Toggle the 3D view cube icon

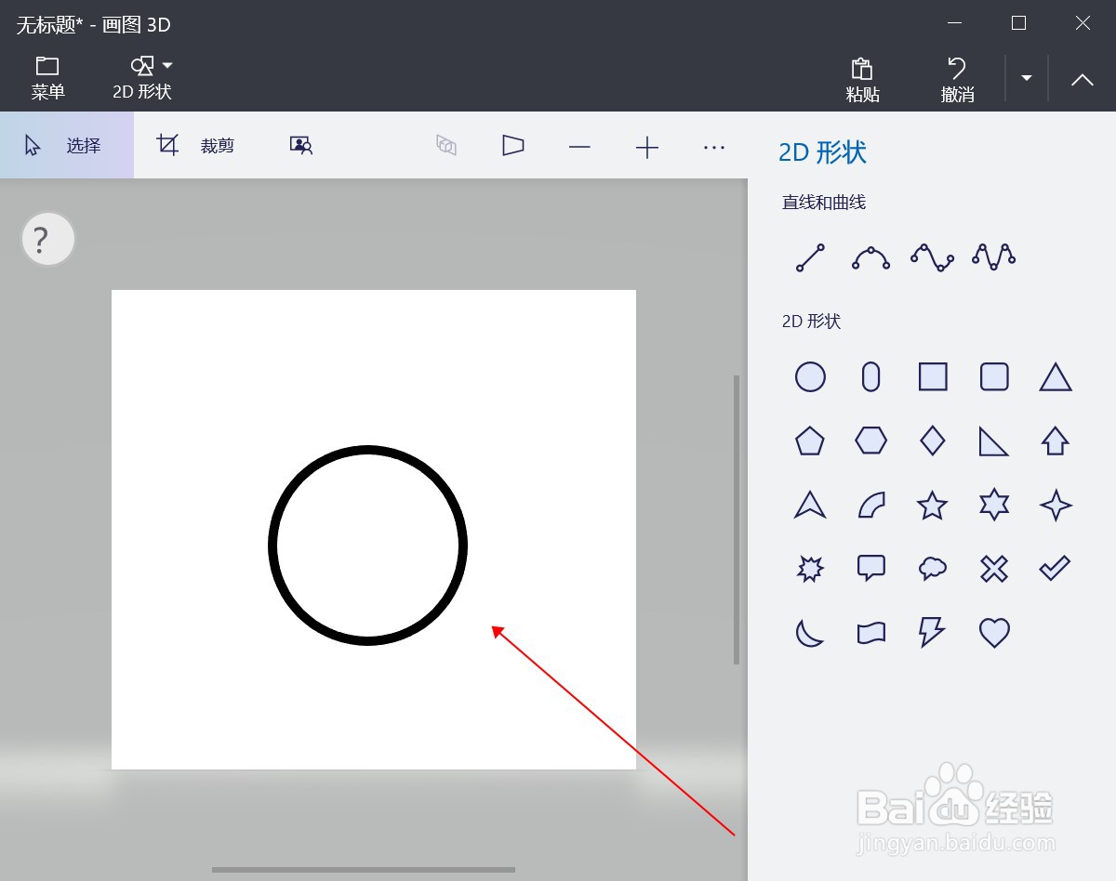coord(446,145)
